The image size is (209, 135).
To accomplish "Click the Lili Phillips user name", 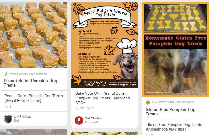I will 22,117.
